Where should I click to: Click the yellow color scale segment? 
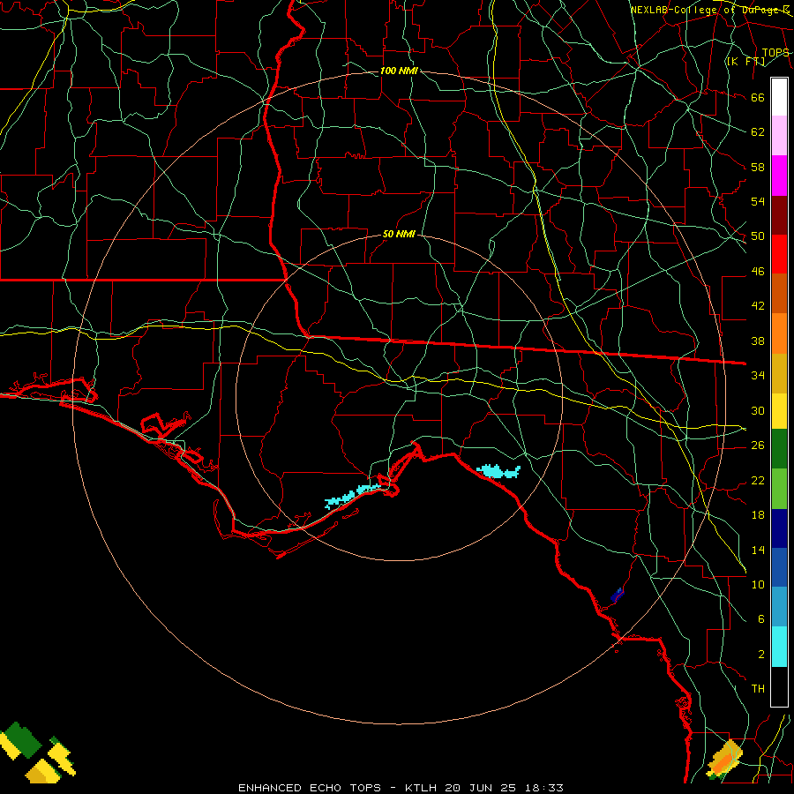(779, 410)
